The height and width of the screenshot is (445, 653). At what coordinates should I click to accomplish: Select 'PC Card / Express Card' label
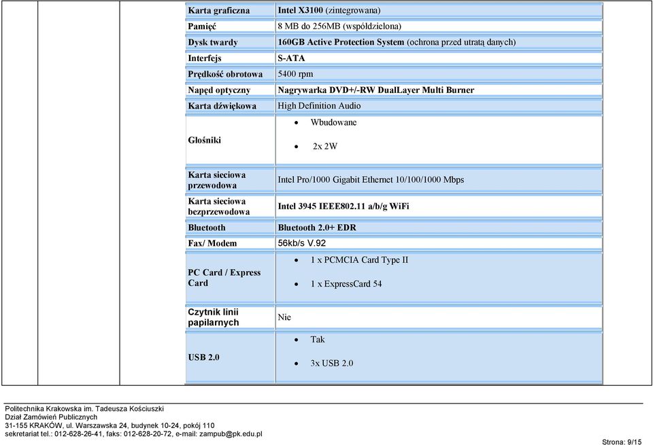(x=224, y=278)
